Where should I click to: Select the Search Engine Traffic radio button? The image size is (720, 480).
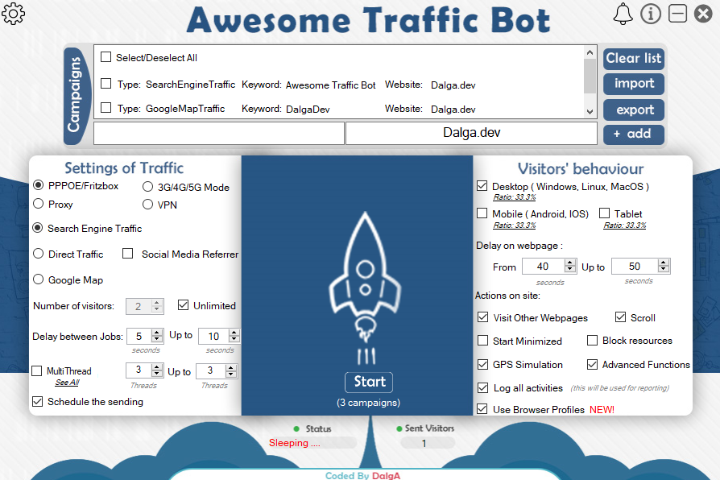click(x=38, y=228)
